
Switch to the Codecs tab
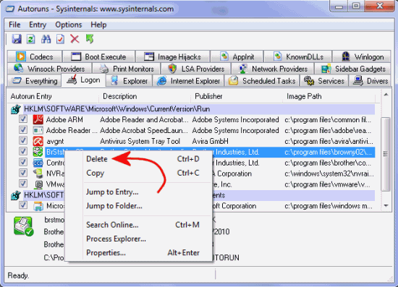[x=35, y=56]
